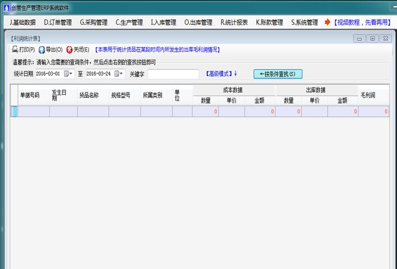Select the first row's selector cell
This screenshot has width=397, height=269.
click(14, 111)
